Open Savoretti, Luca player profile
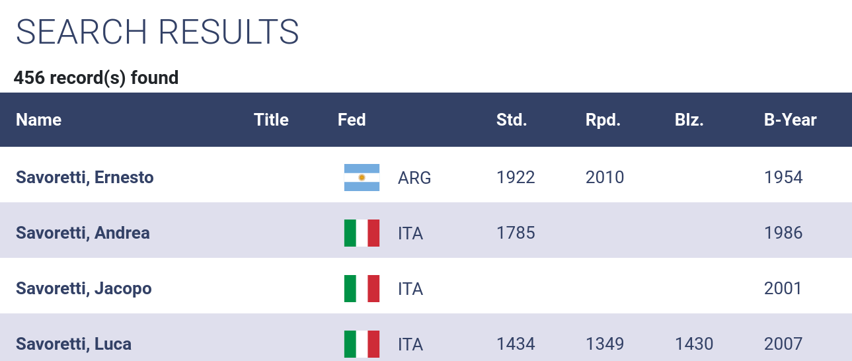 tap(73, 344)
